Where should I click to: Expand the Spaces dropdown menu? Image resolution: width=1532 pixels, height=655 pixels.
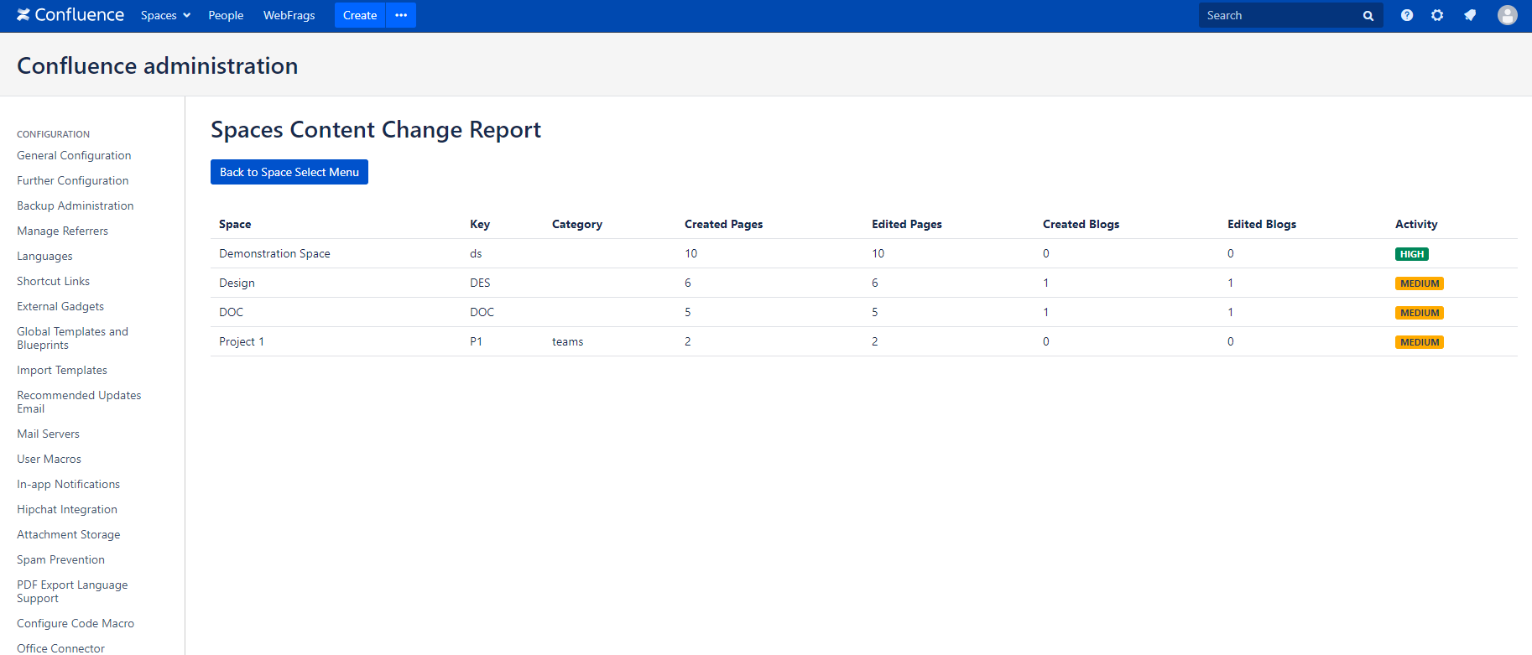click(x=165, y=15)
